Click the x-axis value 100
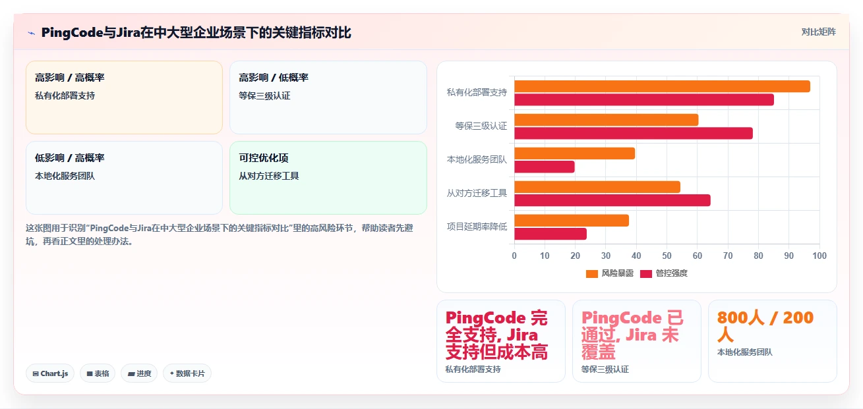 819,256
